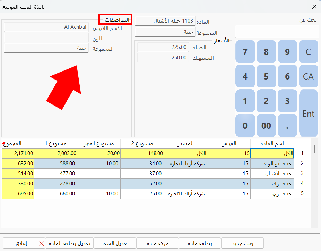This screenshot has width=321, height=251.
Task: Click إغلاق to close the search window
Action: [x=24, y=243]
